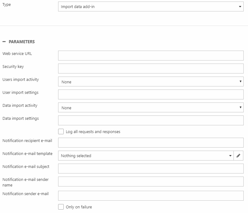Expand Users import activity dropdown
Screen dimensions: 248x213
pyautogui.click(x=151, y=81)
